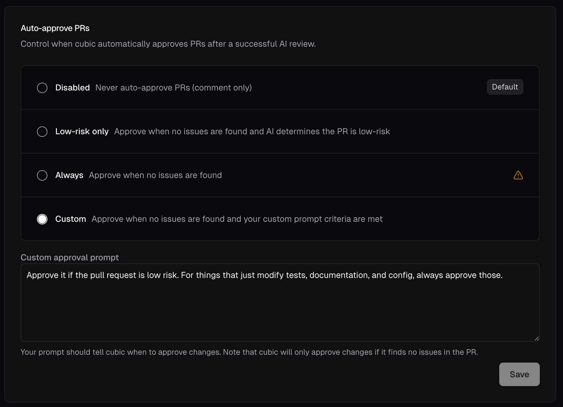Select the Always radio button
Screen dimensions: 563x407
[42, 175]
